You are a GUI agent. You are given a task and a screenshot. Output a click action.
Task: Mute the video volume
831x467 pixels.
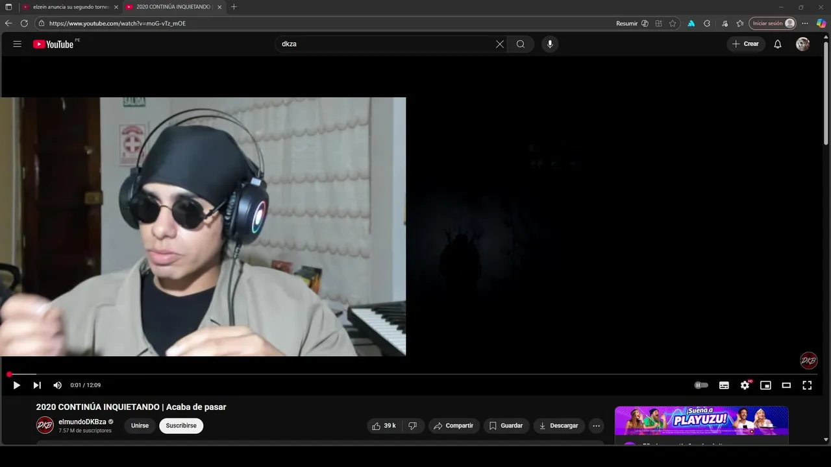[57, 385]
